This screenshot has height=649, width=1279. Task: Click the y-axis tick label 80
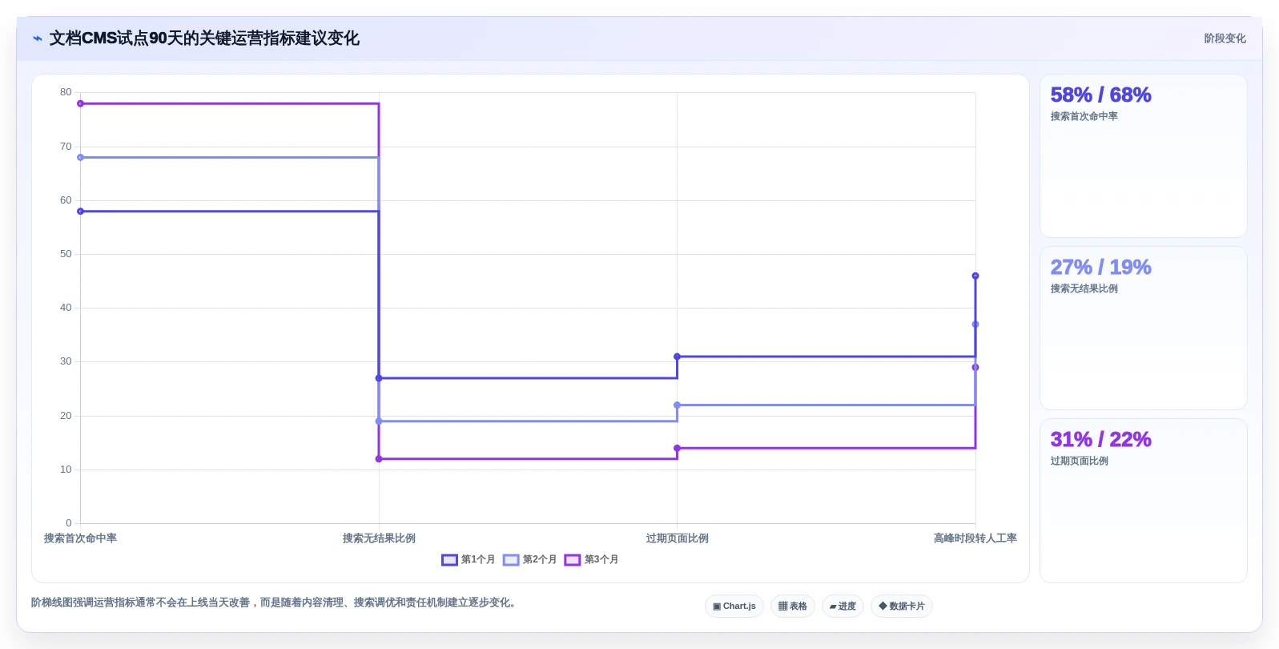[x=66, y=92]
